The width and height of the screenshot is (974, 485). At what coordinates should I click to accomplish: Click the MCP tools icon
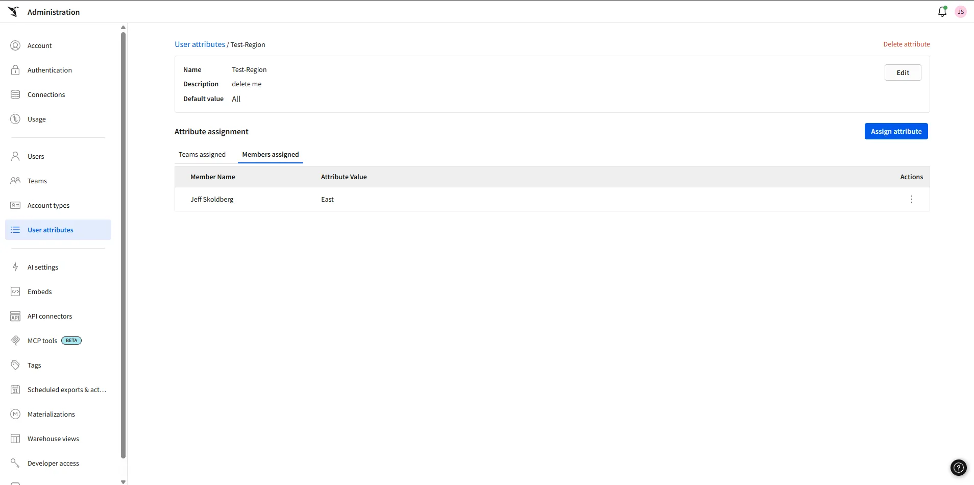[15, 341]
